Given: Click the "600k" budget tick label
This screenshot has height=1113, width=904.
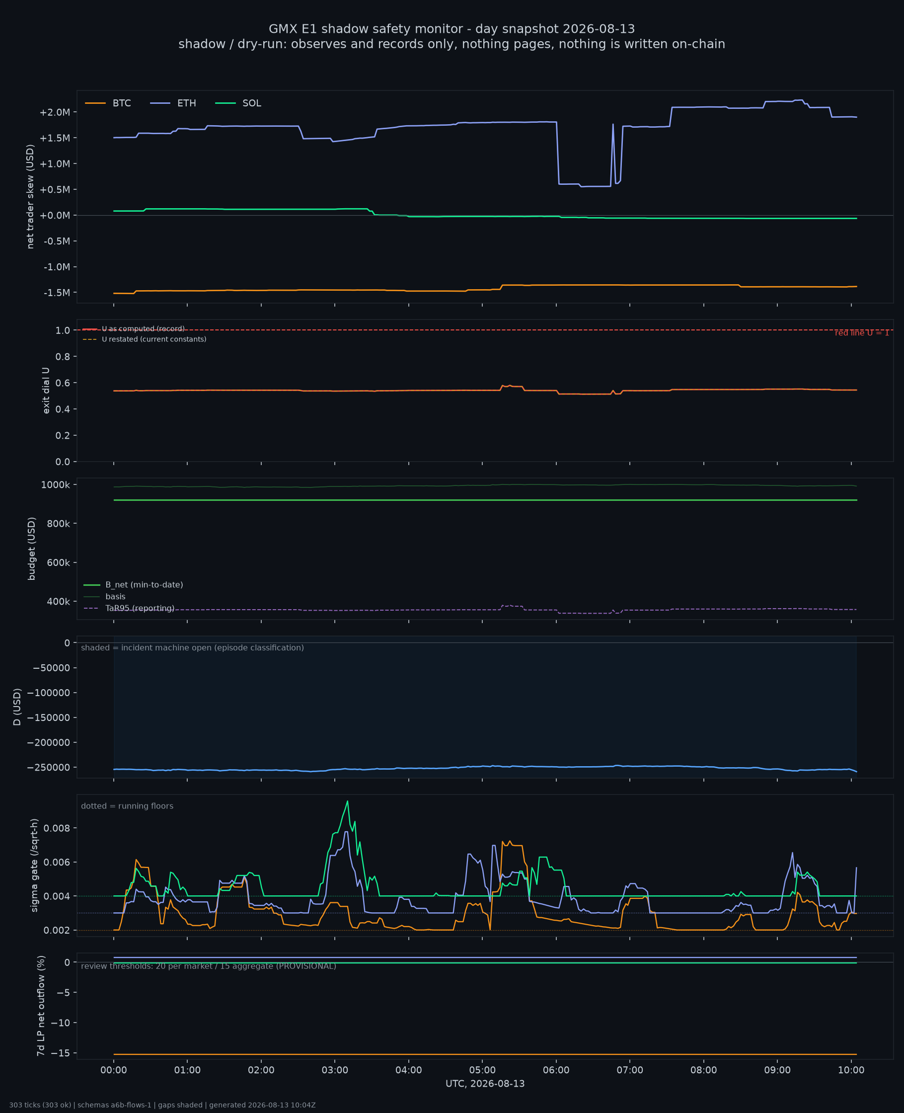Looking at the screenshot, I should 58,562.
